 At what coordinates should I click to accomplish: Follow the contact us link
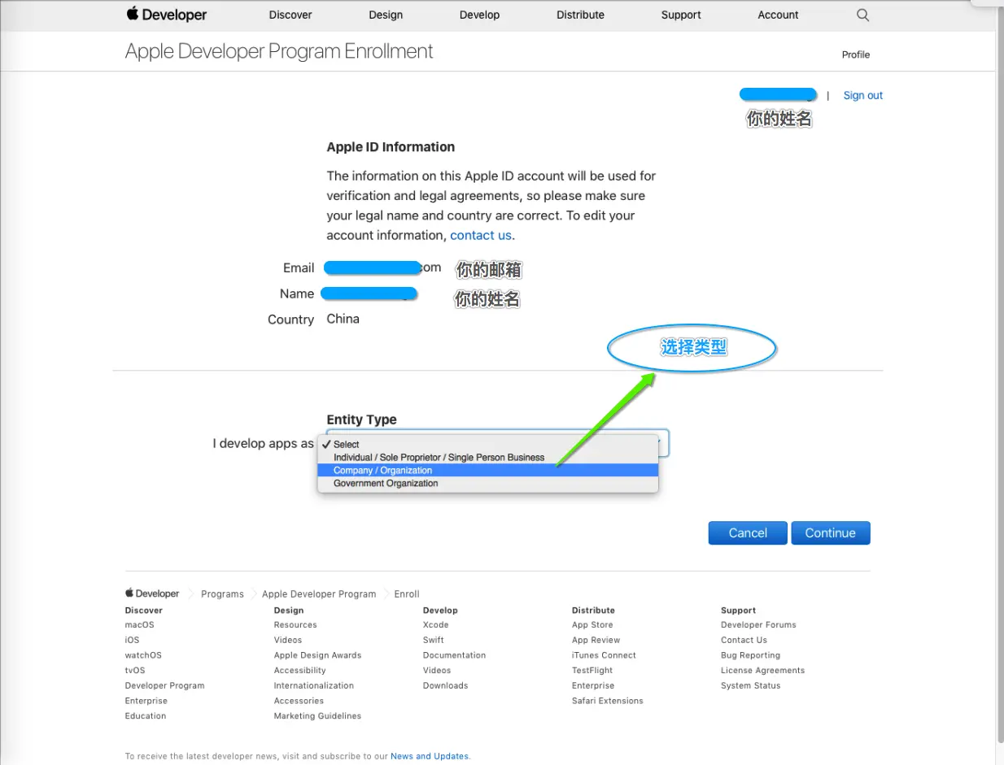pos(481,235)
